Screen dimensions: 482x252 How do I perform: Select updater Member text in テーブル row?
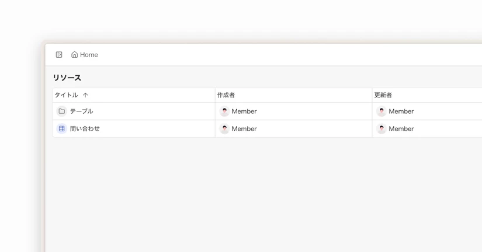pyautogui.click(x=401, y=111)
